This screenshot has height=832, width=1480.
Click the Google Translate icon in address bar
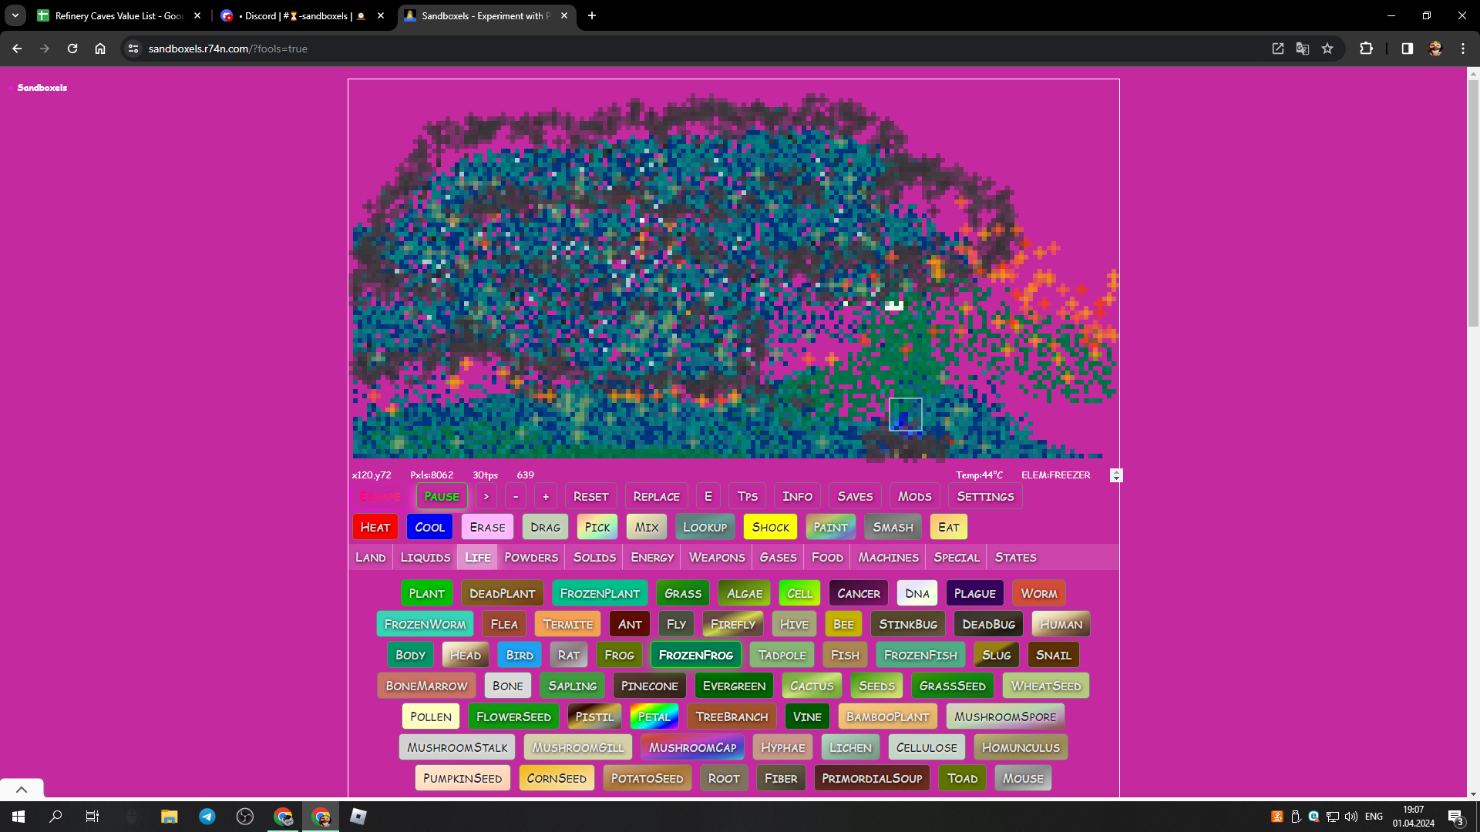coord(1303,49)
